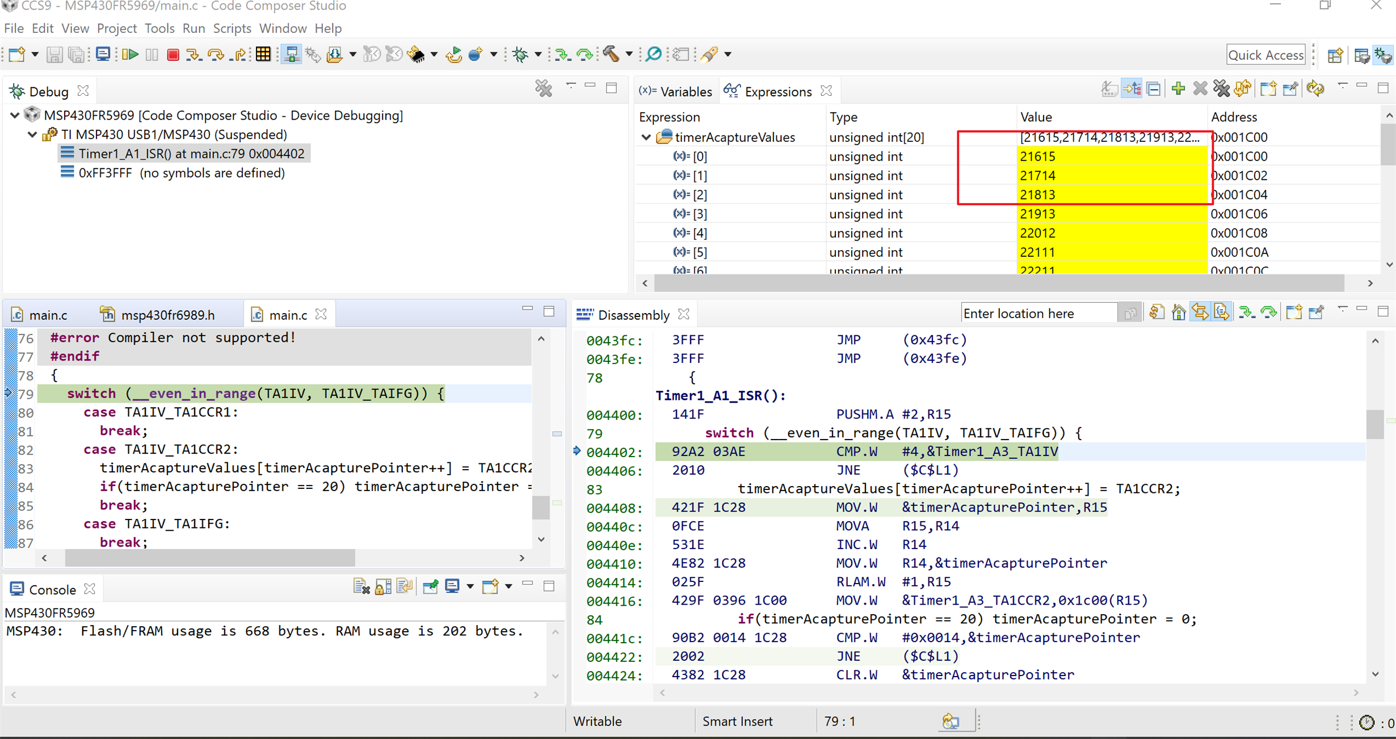Toggle Pin to Debug Context in Disassembly view
This screenshot has width=1396, height=739.
coord(1316,313)
